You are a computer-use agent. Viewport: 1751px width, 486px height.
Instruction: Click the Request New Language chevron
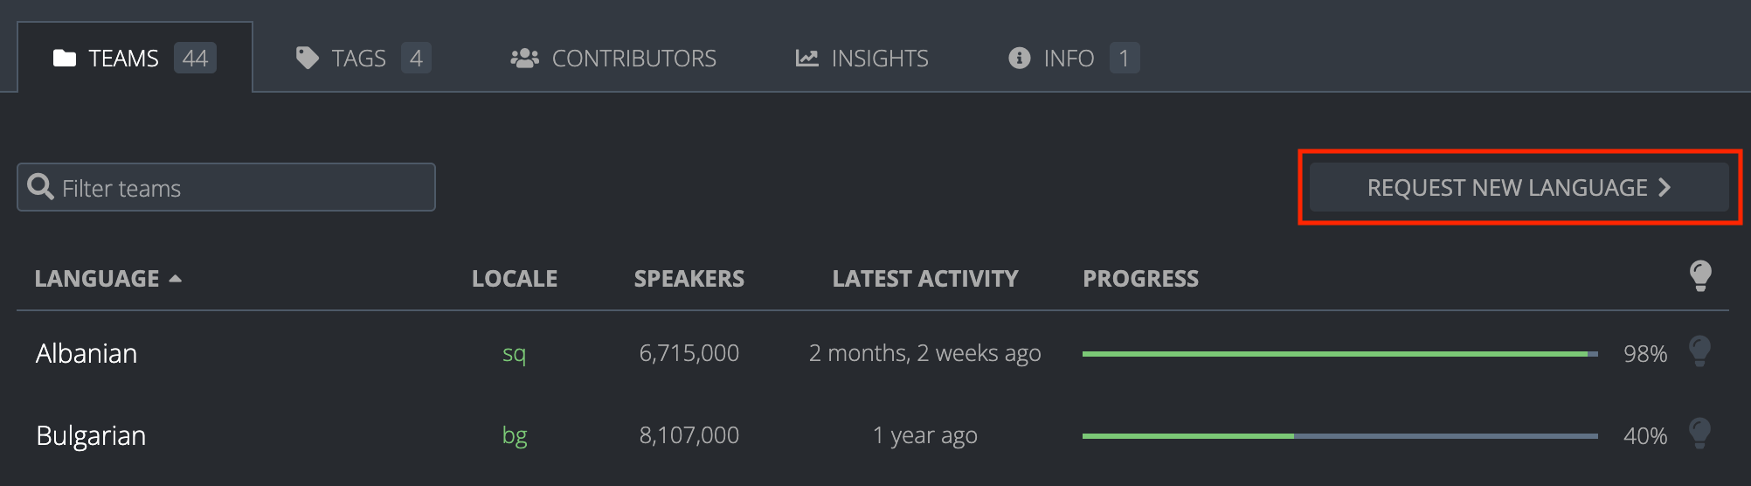(1664, 187)
